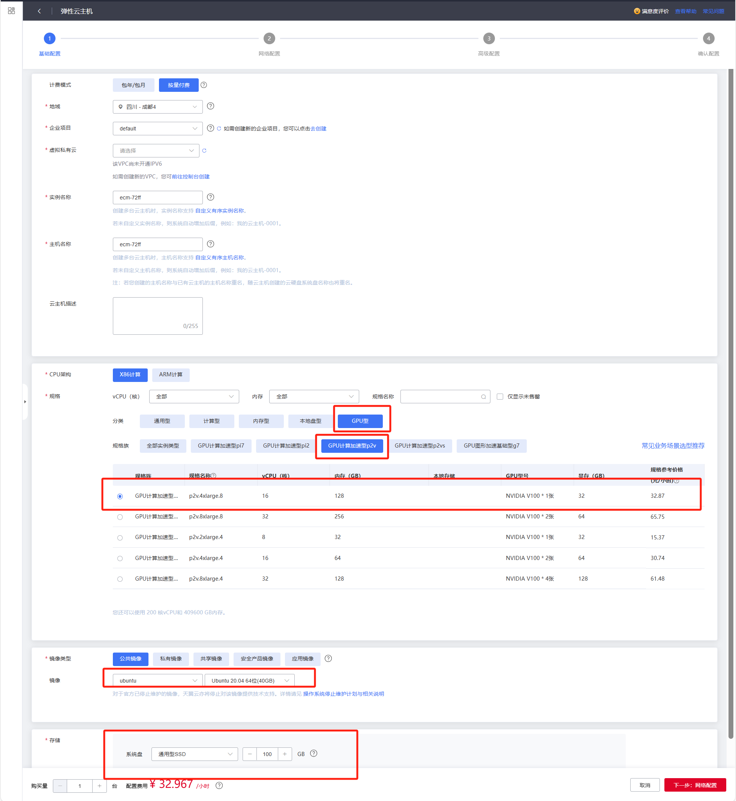
Task: Choose 按量付费 billing mode
Action: coord(178,85)
